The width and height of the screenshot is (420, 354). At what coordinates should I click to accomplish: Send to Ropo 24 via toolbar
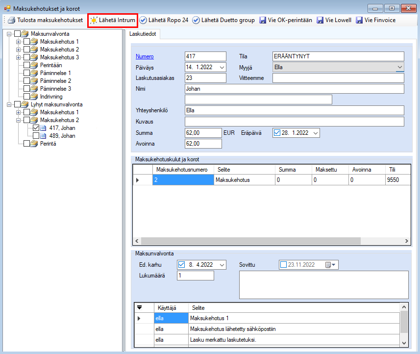pos(143,20)
